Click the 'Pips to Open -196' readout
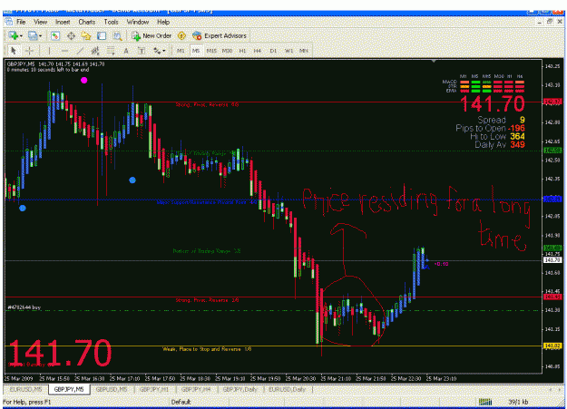Viewport: 567px width, 409px height. 490,129
